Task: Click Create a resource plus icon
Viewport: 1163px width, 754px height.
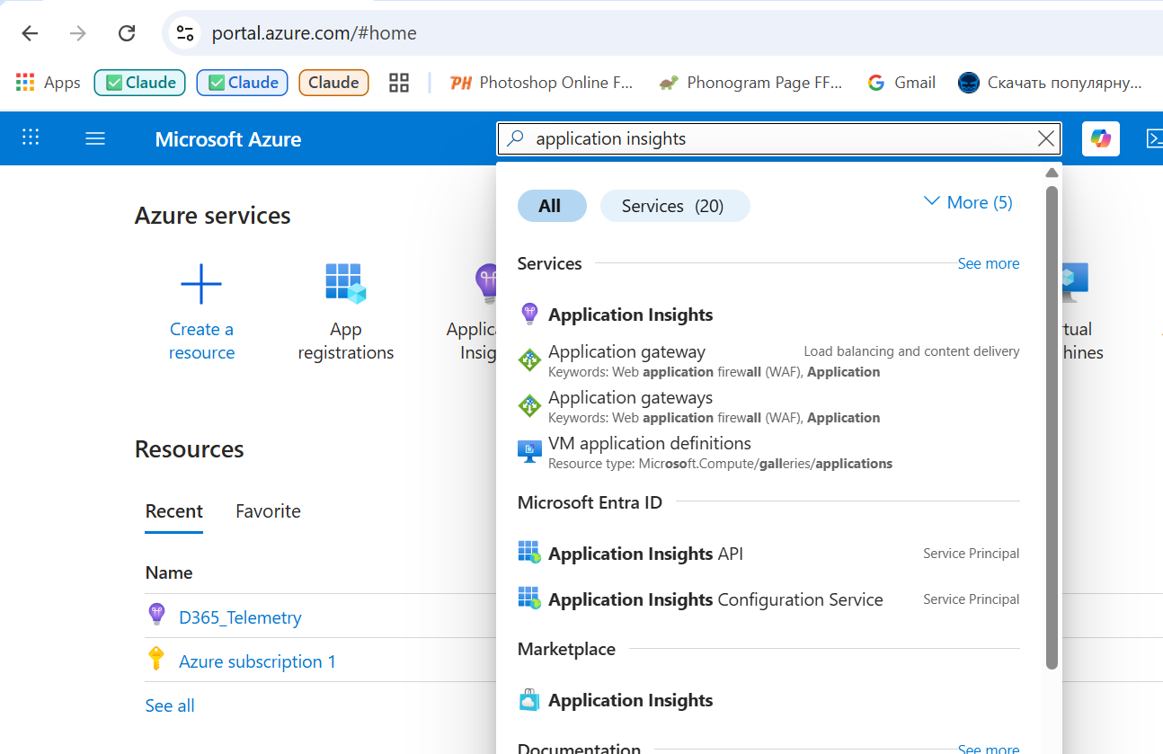Action: pyautogui.click(x=201, y=284)
